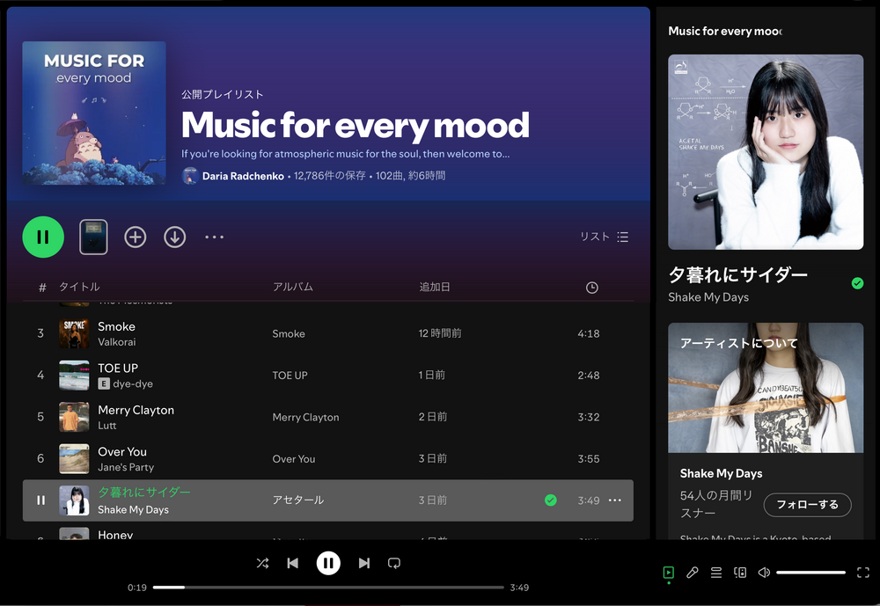This screenshot has width=880, height=606.
Task: Click the # column header
Action: pos(42,288)
